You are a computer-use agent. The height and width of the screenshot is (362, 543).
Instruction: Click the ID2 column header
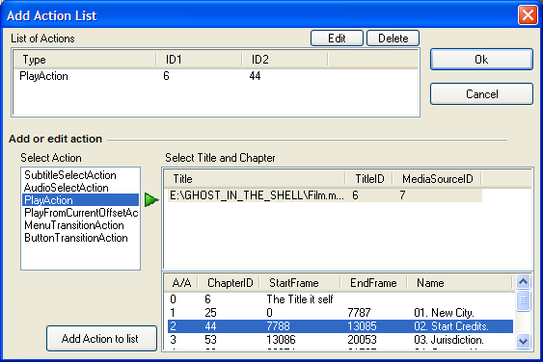(x=285, y=60)
